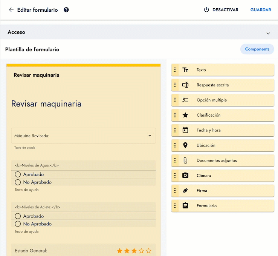Click the Texto component label
The width and height of the screenshot is (278, 256).
coord(201,70)
